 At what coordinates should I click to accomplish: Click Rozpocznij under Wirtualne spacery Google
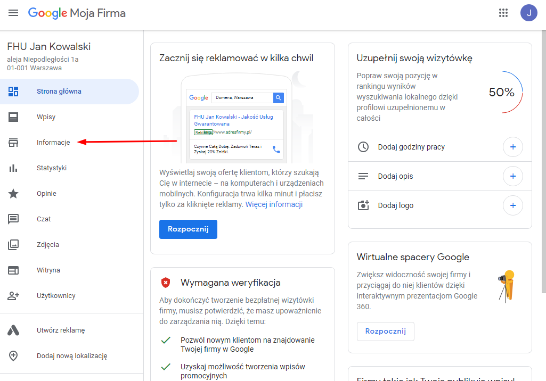(x=385, y=331)
